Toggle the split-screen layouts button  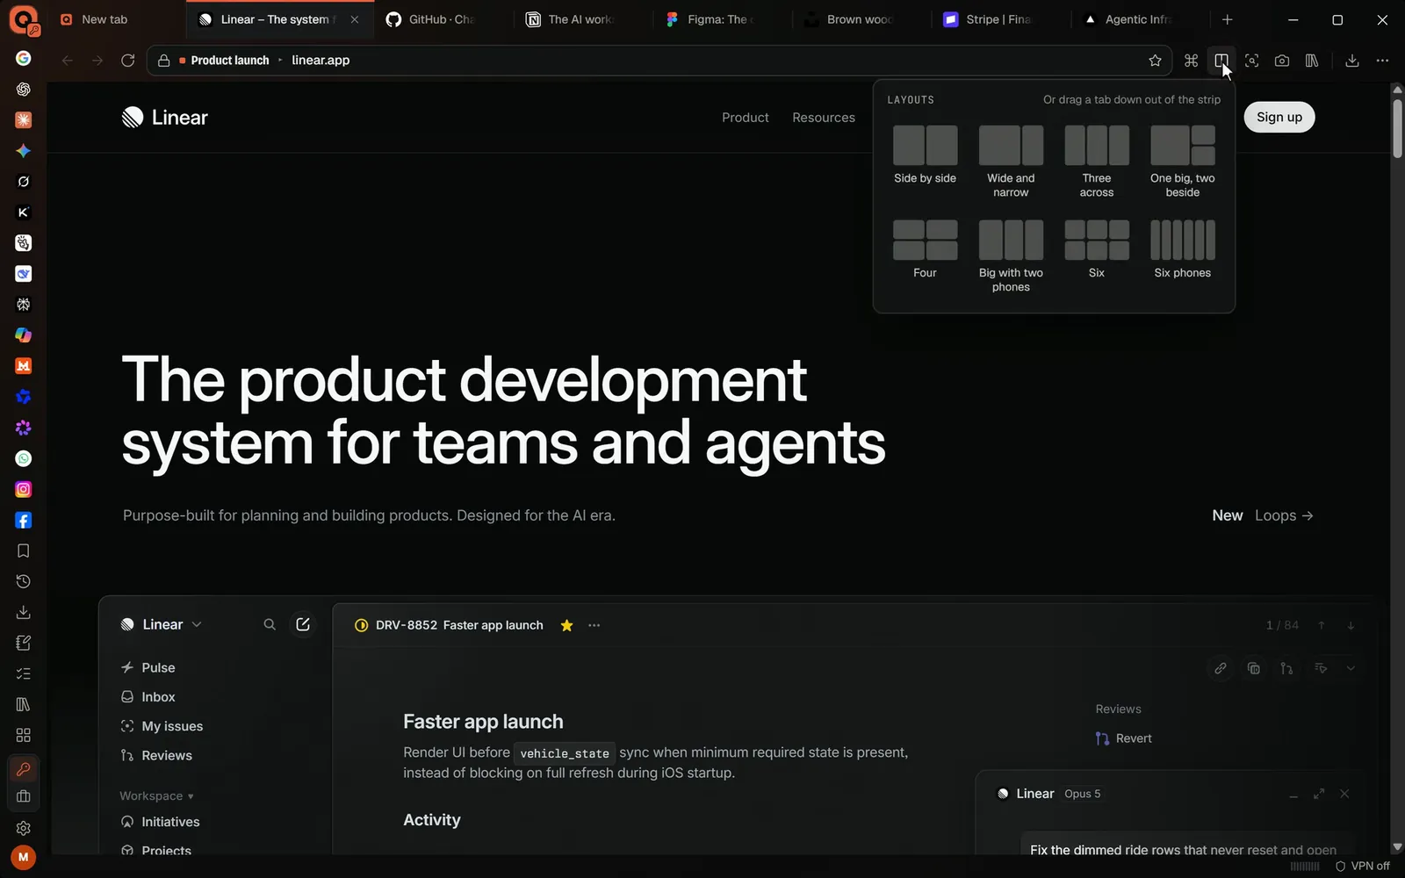(1221, 61)
